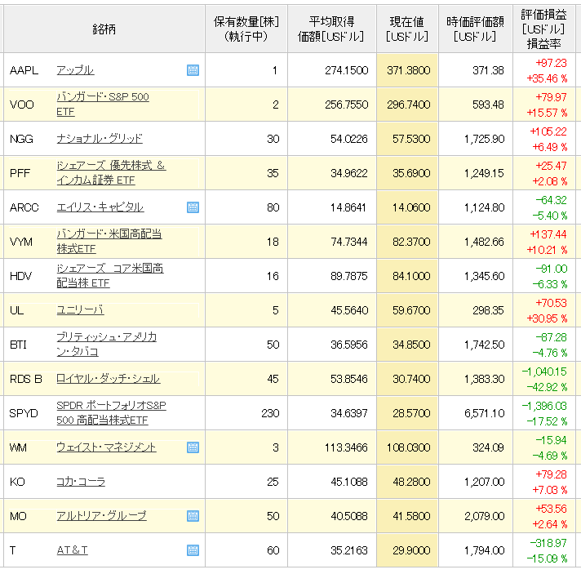This screenshot has width=581, height=574.
Task: Open the アップル stock link
Action: (75, 70)
